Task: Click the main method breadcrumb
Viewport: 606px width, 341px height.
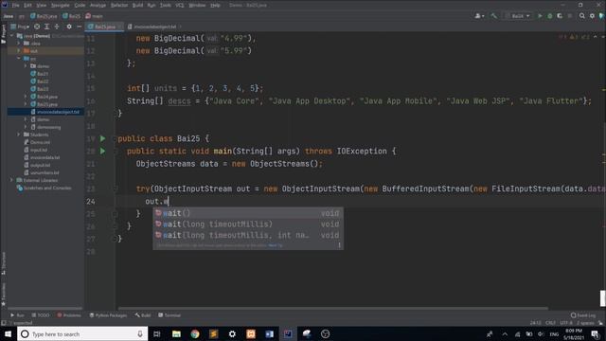Action: pyautogui.click(x=94, y=16)
